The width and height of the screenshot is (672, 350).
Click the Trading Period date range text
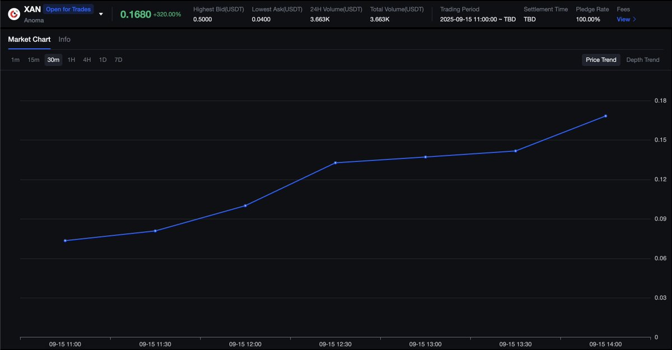coord(478,20)
